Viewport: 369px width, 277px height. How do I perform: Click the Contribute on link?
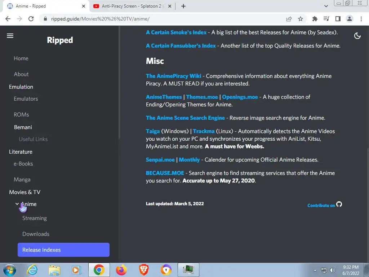click(x=321, y=205)
